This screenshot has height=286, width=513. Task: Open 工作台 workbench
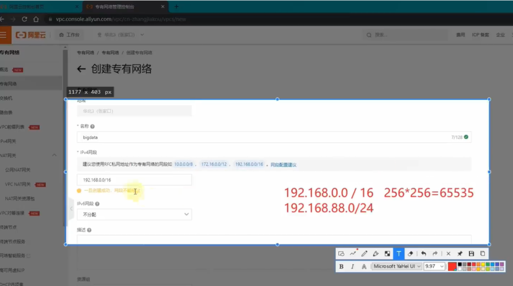(69, 35)
